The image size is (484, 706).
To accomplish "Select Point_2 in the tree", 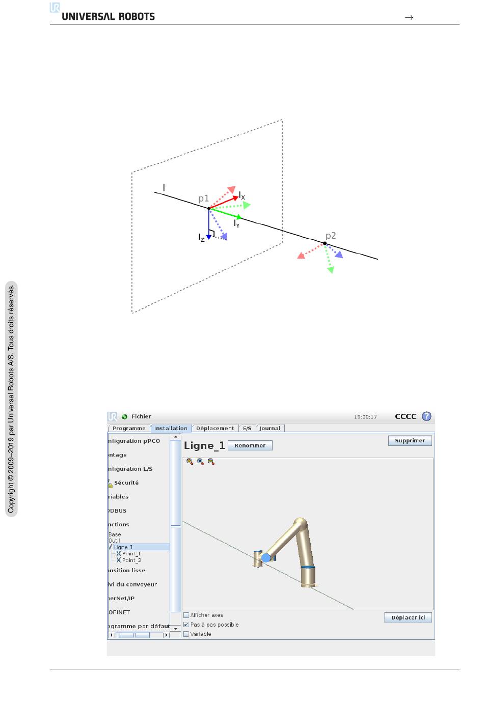I will tap(131, 560).
